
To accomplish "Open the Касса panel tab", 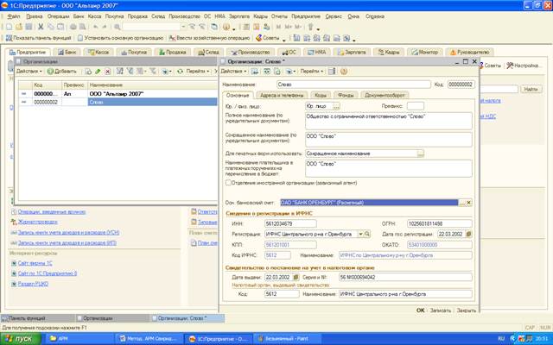I will pyautogui.click(x=99, y=52).
